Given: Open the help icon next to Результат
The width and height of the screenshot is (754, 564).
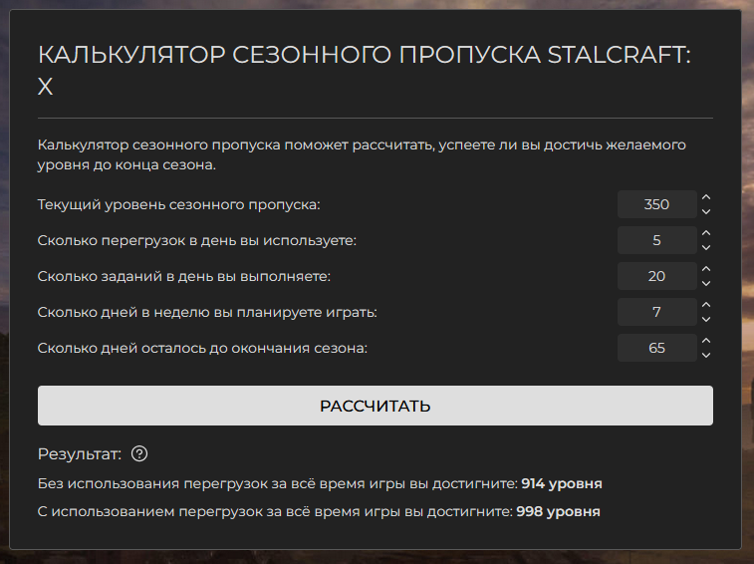Looking at the screenshot, I should [x=139, y=453].
